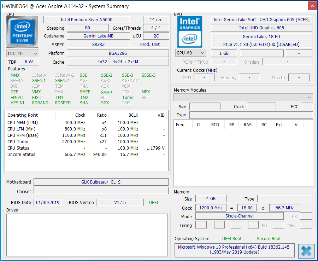318x261 pixels.
Task: Click the CPU Turbo row in clock table
Action: pyautogui.click(x=86, y=142)
